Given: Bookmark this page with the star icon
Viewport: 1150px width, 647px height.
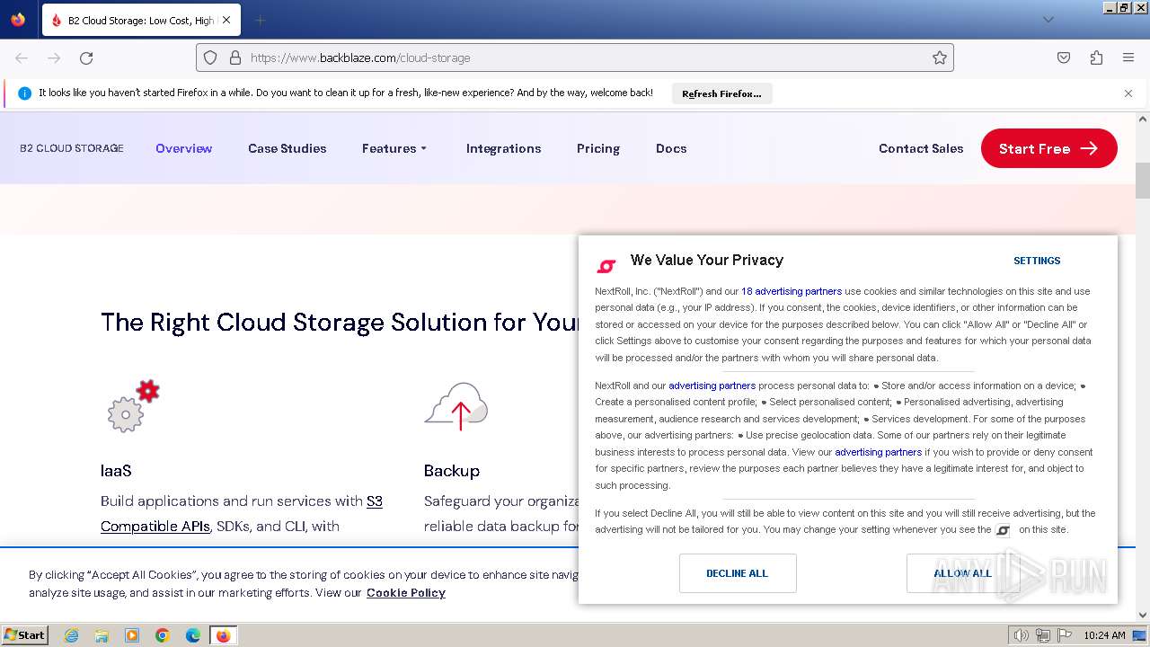Looking at the screenshot, I should [x=940, y=58].
